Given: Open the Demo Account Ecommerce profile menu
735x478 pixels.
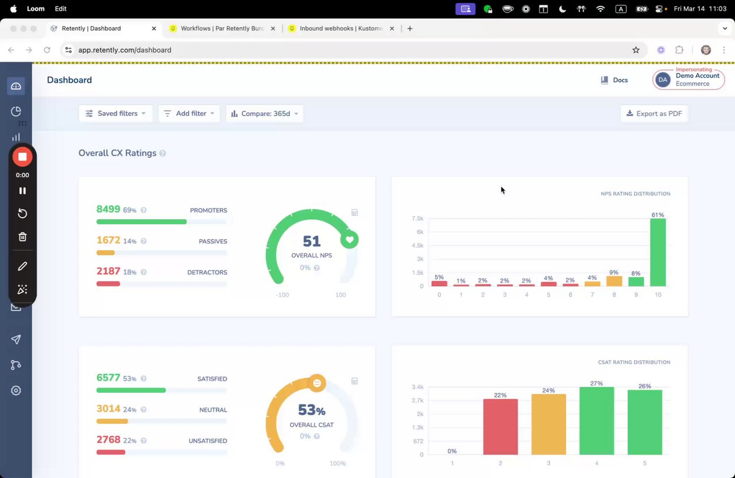Looking at the screenshot, I should coord(688,80).
